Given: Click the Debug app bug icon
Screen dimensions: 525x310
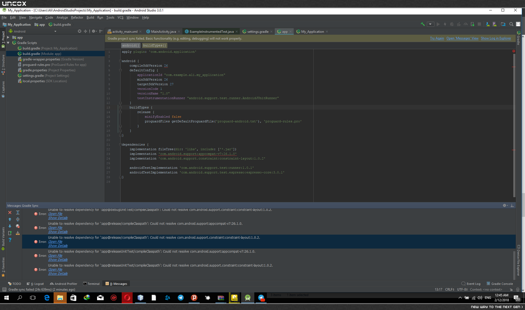Looking at the screenshot, I should 452,24.
